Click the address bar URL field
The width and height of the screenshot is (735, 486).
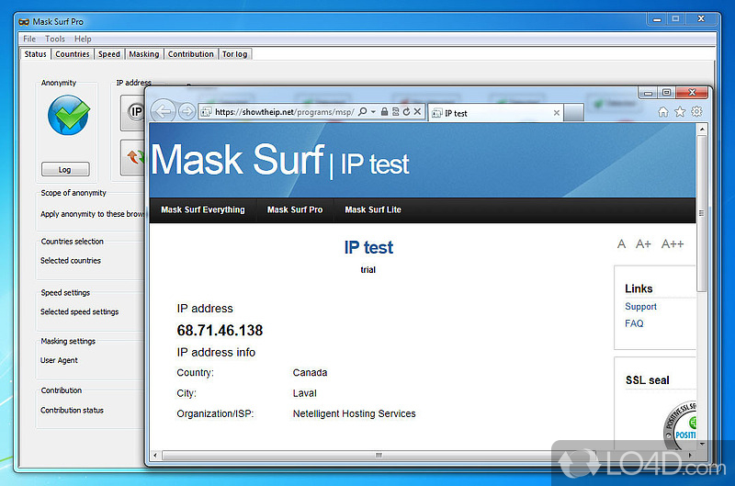[285, 112]
